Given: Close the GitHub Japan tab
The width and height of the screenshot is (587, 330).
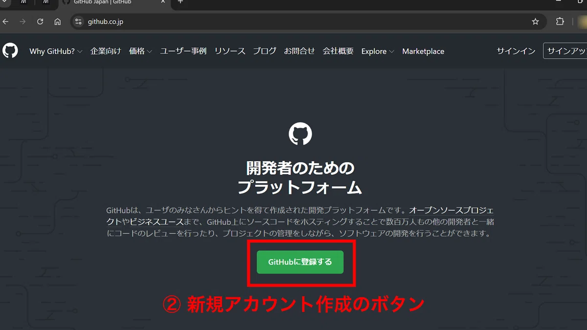Looking at the screenshot, I should click(164, 2).
